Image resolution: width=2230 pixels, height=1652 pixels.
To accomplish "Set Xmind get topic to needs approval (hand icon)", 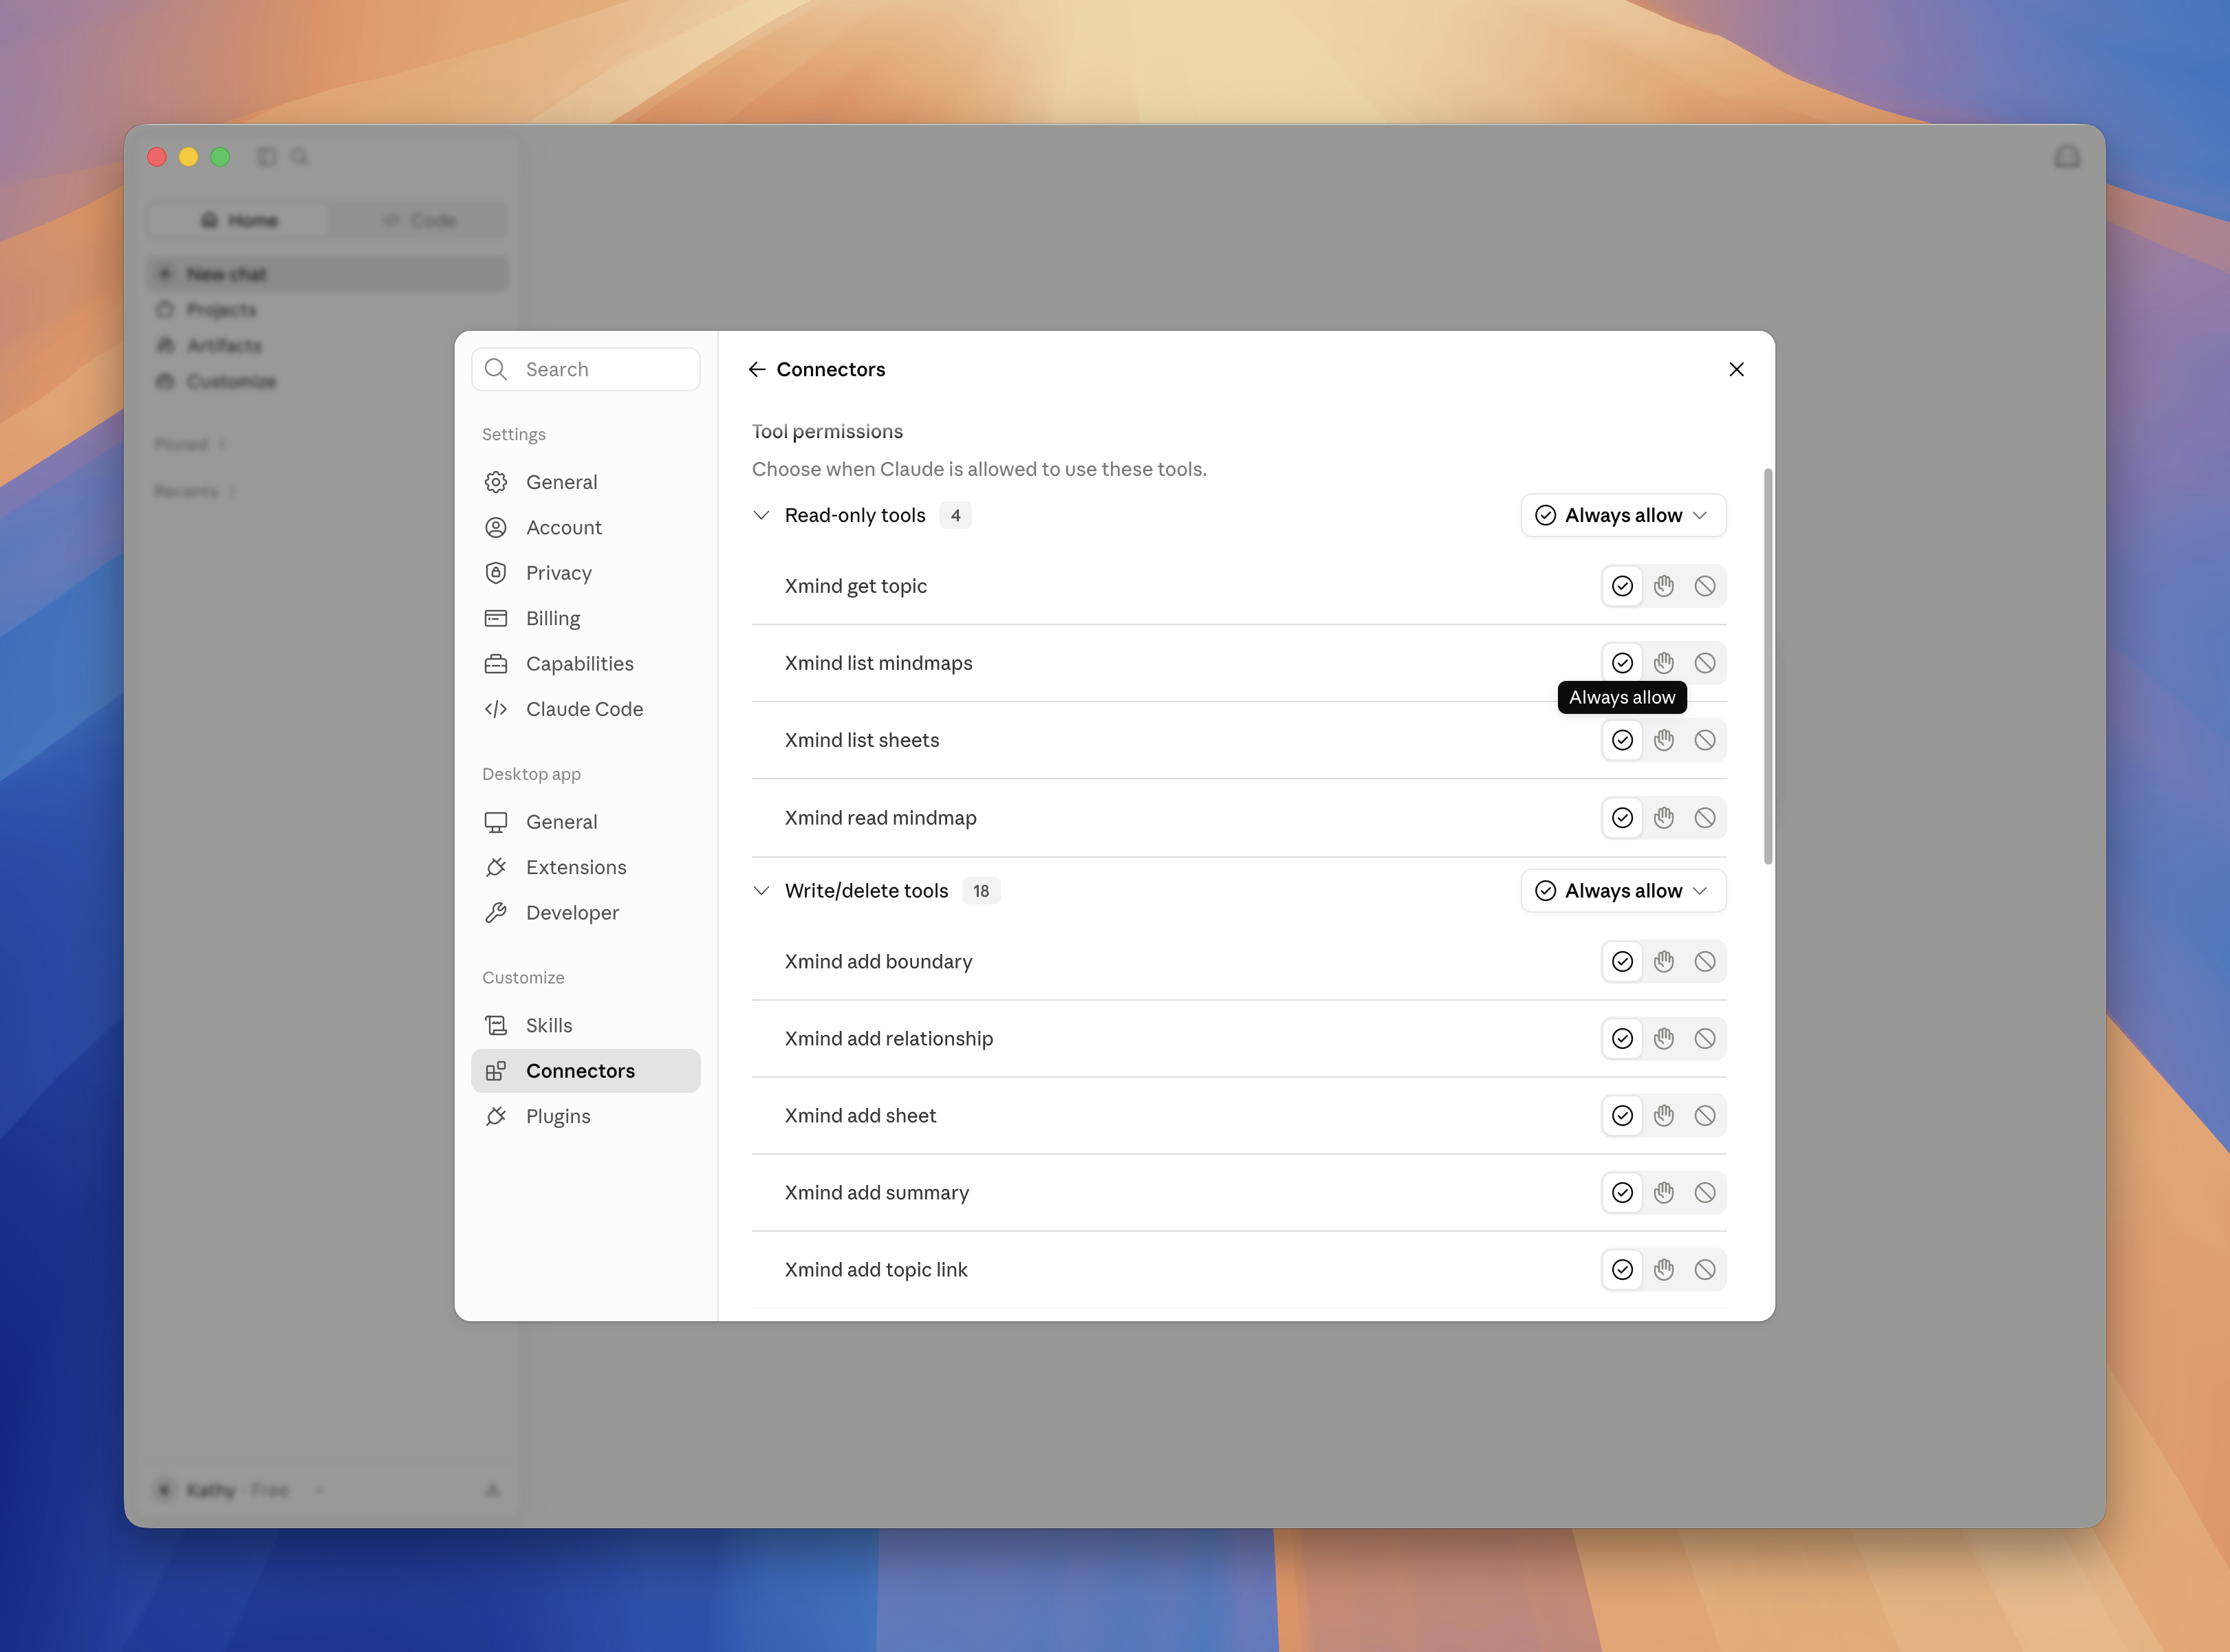I will [1663, 586].
